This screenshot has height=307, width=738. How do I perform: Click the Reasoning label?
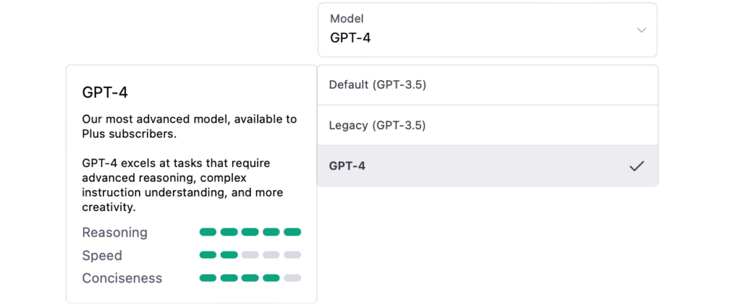[x=115, y=233]
